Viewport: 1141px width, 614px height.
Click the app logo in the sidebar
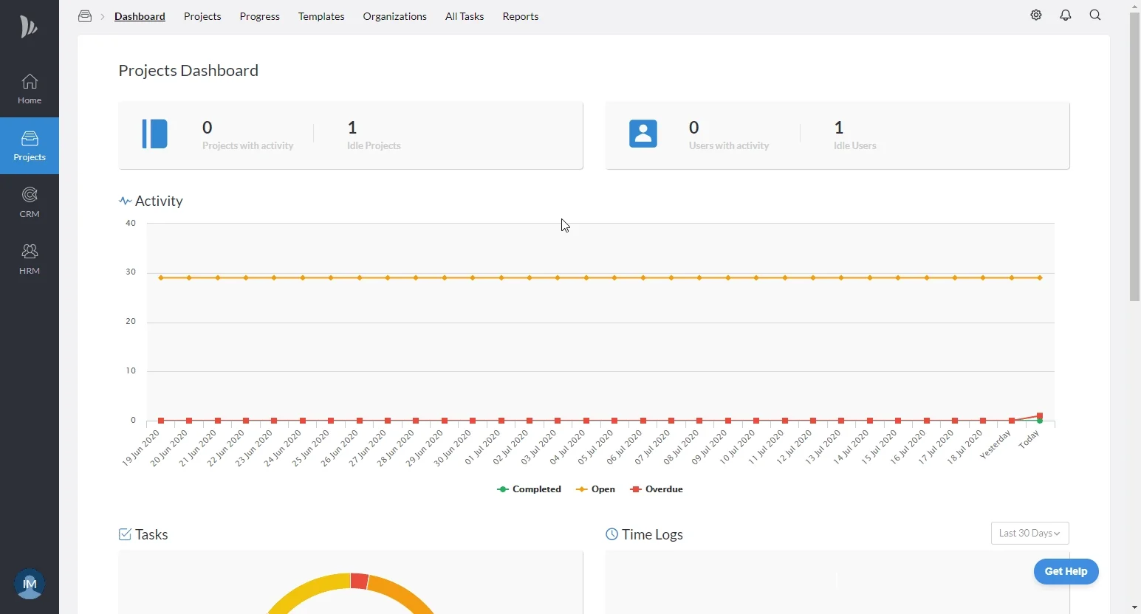coord(28,27)
